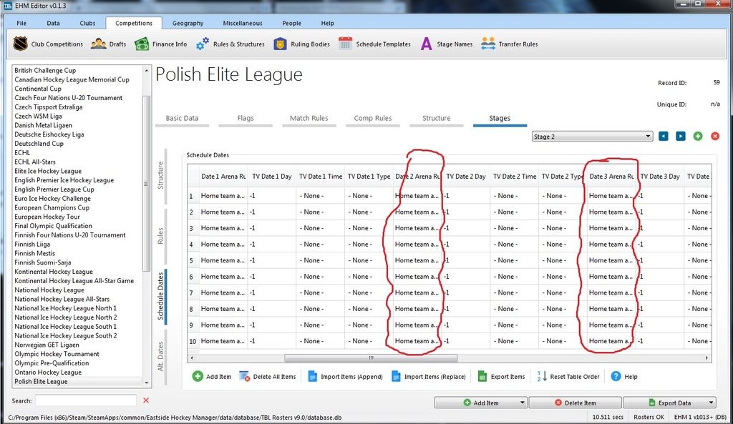Open Ruling Bodies section

(301, 44)
